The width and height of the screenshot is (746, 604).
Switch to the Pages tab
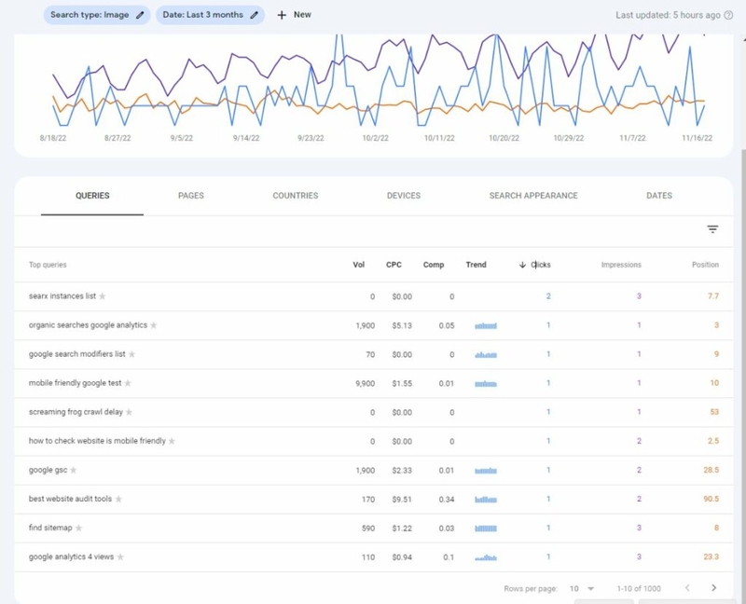coord(191,196)
